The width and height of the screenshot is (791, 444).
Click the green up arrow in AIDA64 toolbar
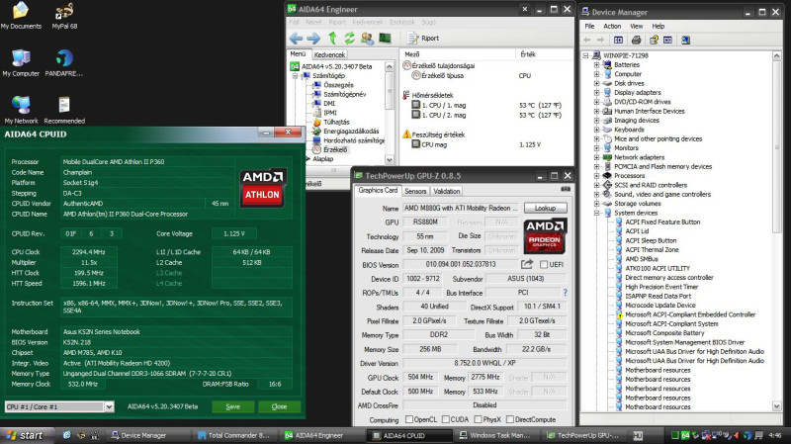coord(332,38)
